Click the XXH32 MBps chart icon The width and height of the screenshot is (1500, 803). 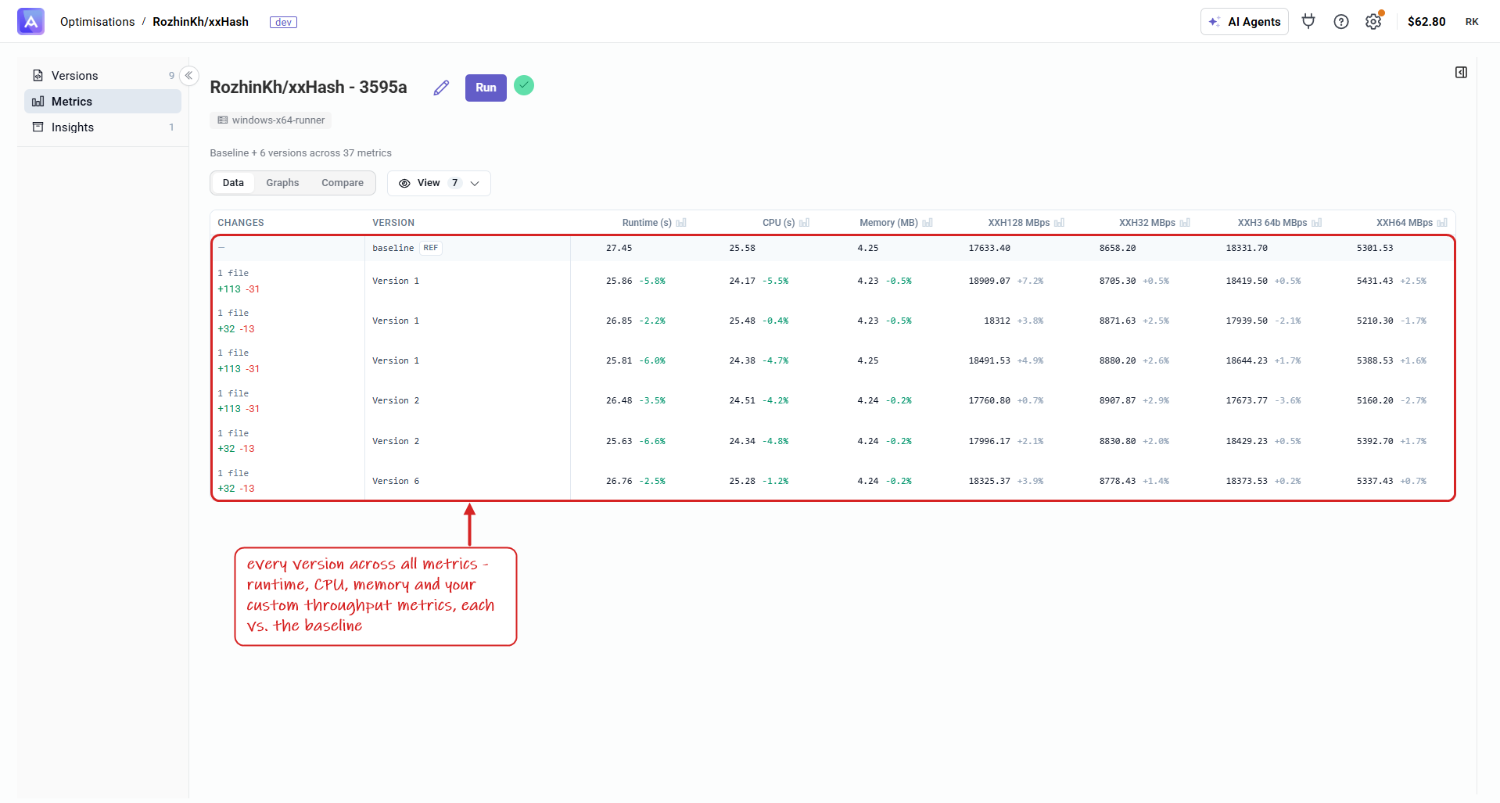tap(1185, 223)
